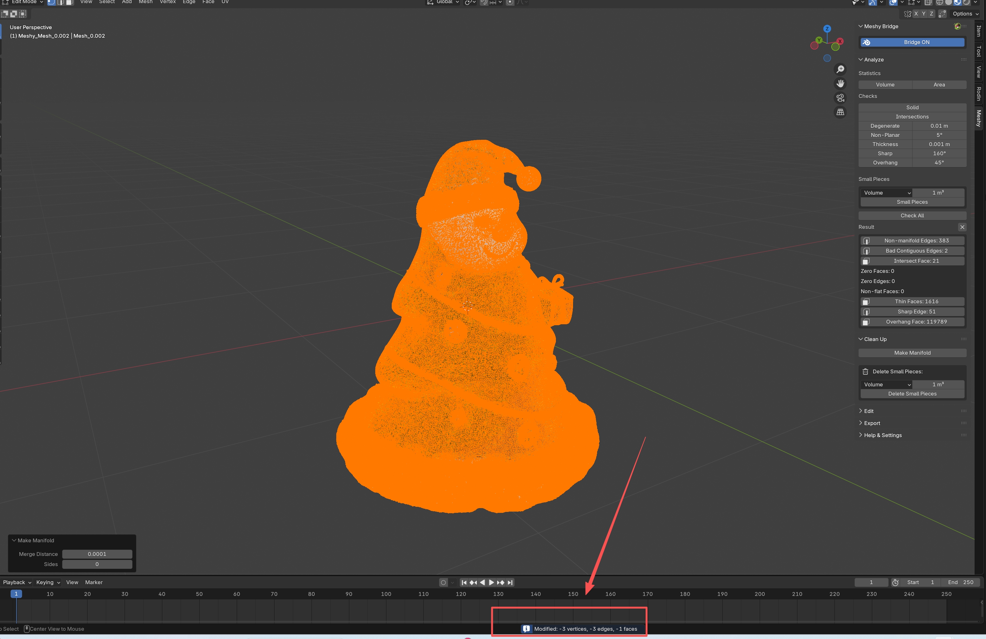
Task: Click the Check All button
Action: click(912, 216)
